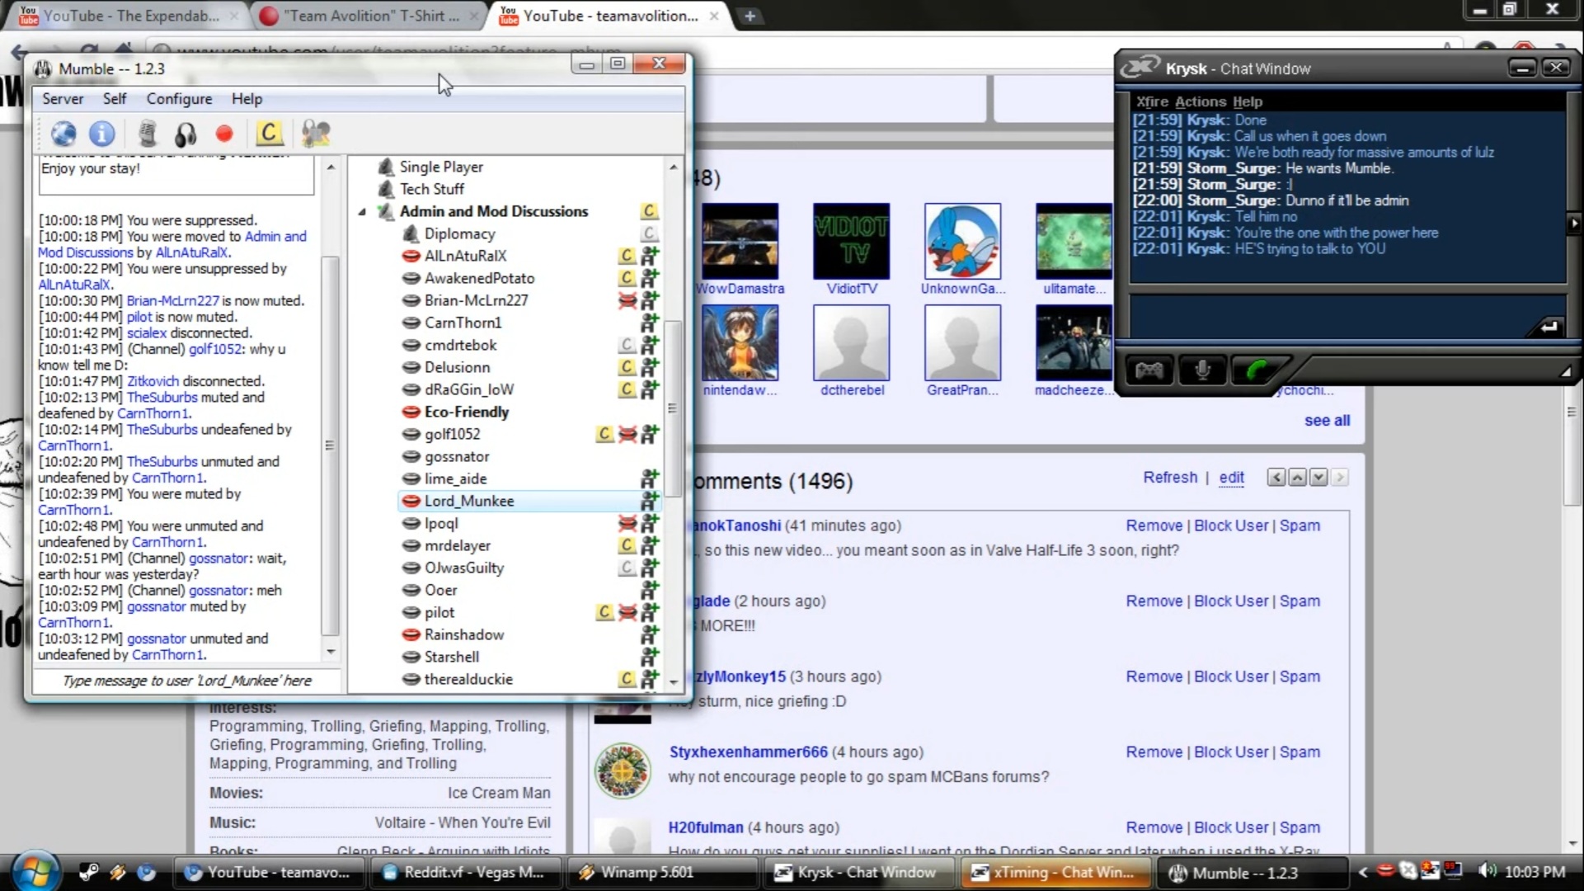Click muted icon beside lpoql

(x=627, y=523)
